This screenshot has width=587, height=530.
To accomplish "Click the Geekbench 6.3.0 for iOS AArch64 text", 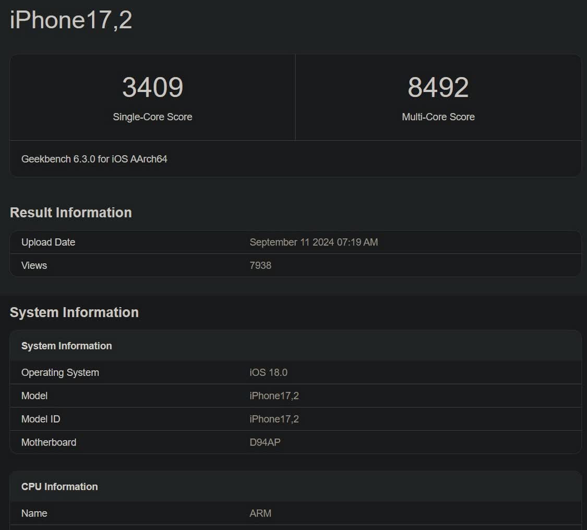I will [x=94, y=159].
